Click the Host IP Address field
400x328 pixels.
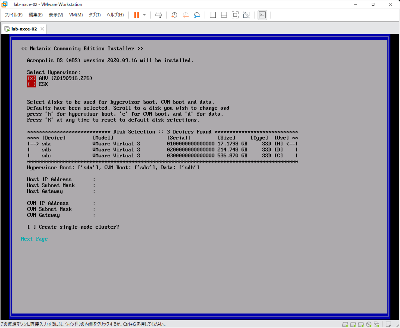pyautogui.click(x=123, y=180)
